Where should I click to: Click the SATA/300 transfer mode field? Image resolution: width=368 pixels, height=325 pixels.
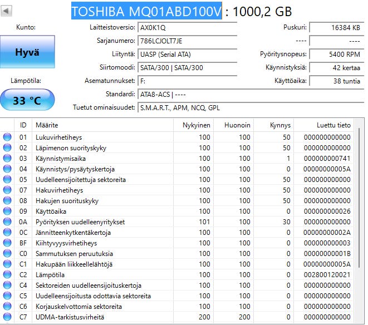click(x=187, y=68)
